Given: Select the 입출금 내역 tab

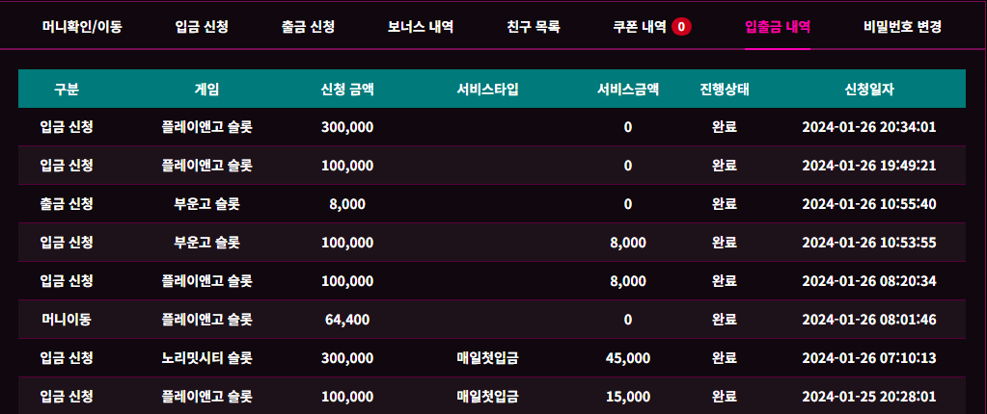Looking at the screenshot, I should coord(778,27).
